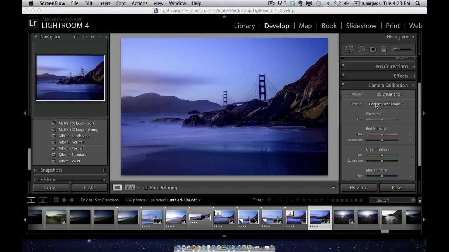Click the Loupe view icon in toolbar

pyautogui.click(x=117, y=188)
